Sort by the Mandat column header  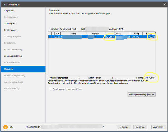tap(95, 34)
